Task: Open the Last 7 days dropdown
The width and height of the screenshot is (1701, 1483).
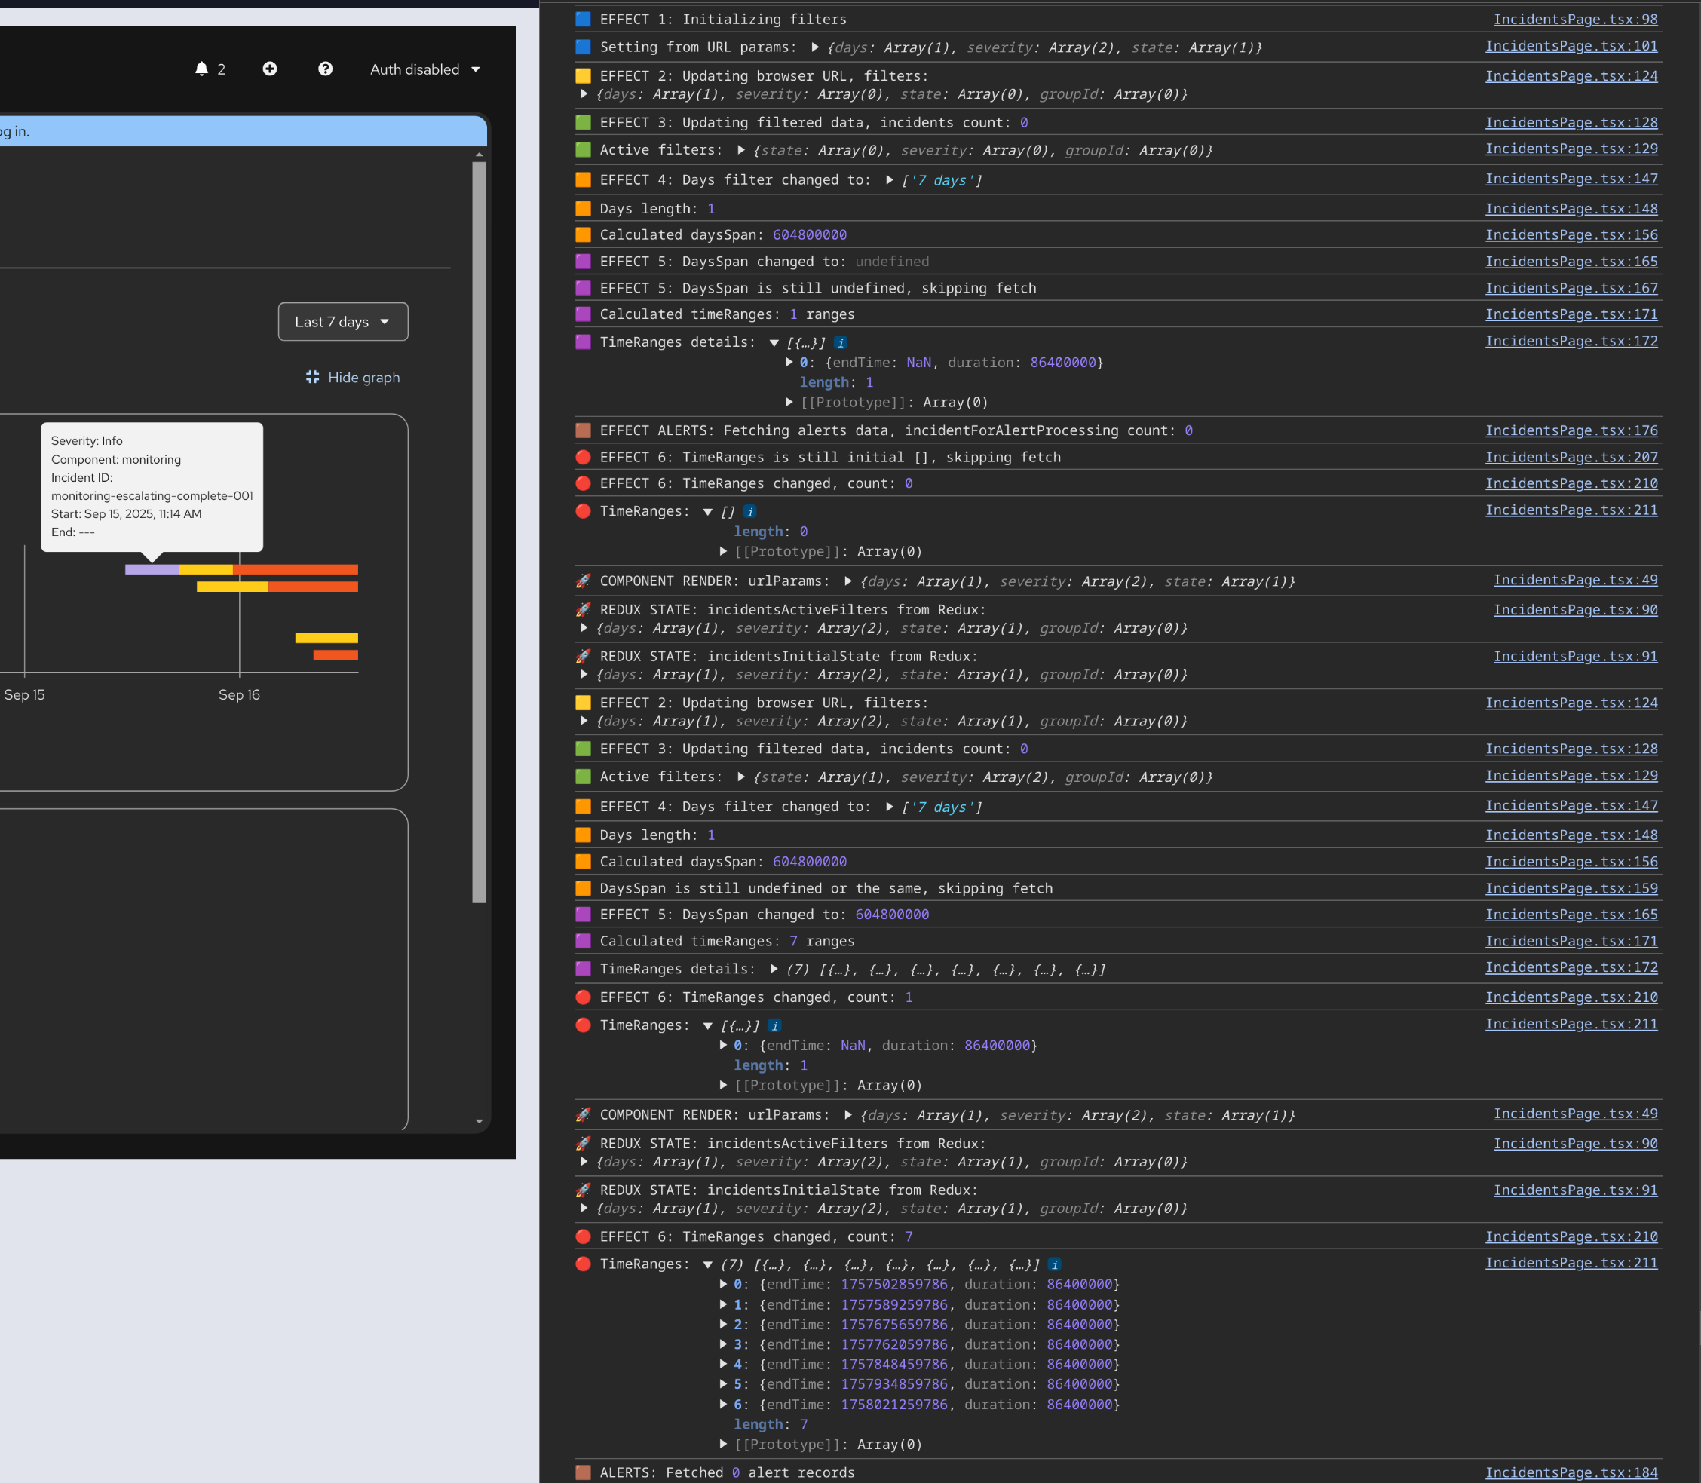Action: pyautogui.click(x=342, y=322)
